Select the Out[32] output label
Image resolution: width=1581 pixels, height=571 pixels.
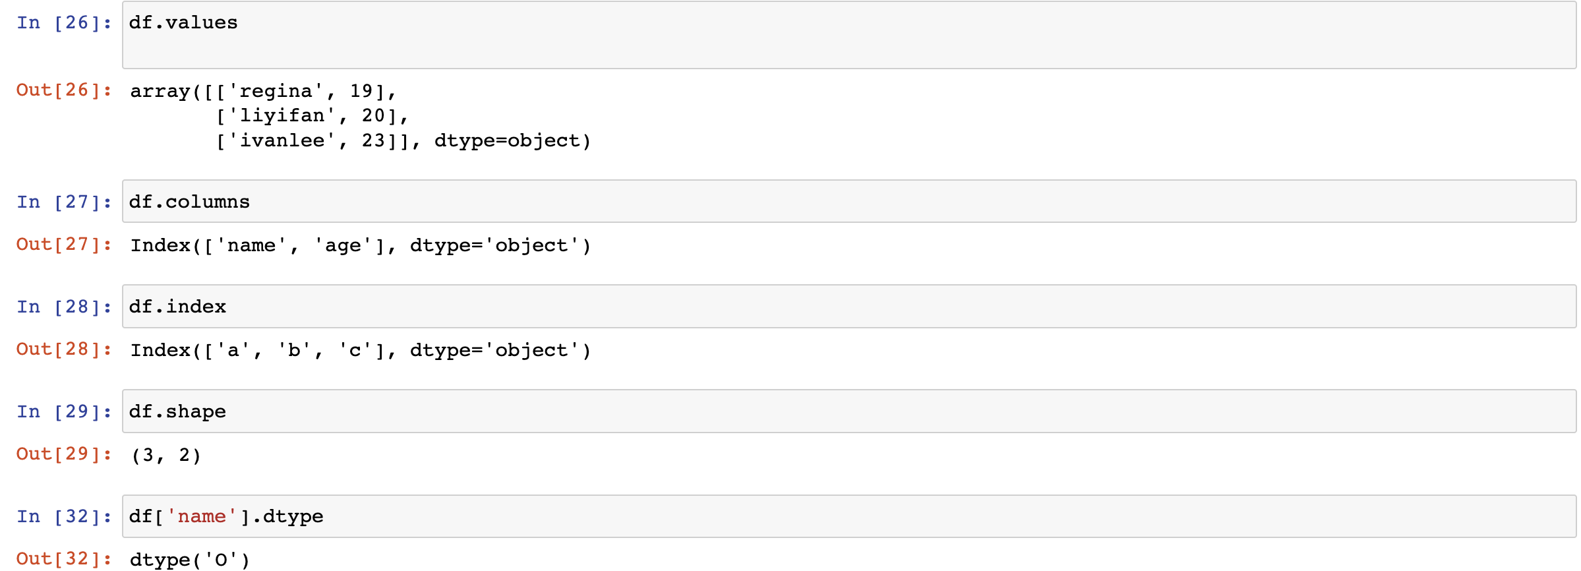point(64,558)
